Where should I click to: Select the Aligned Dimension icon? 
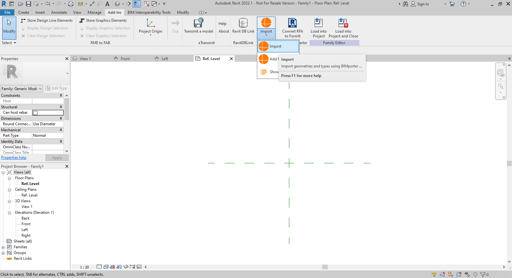[92, 4]
